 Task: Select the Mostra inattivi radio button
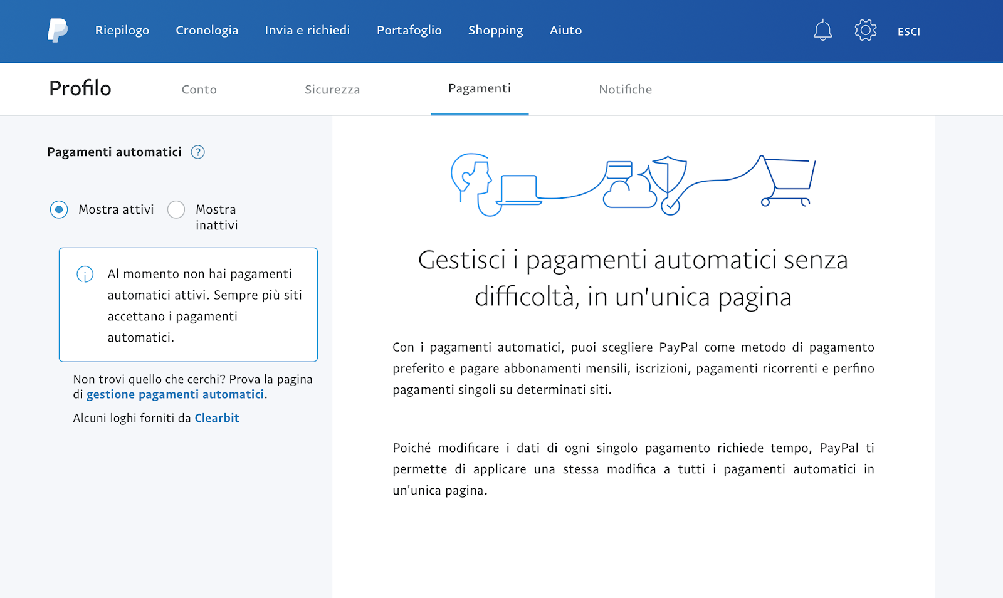point(176,209)
